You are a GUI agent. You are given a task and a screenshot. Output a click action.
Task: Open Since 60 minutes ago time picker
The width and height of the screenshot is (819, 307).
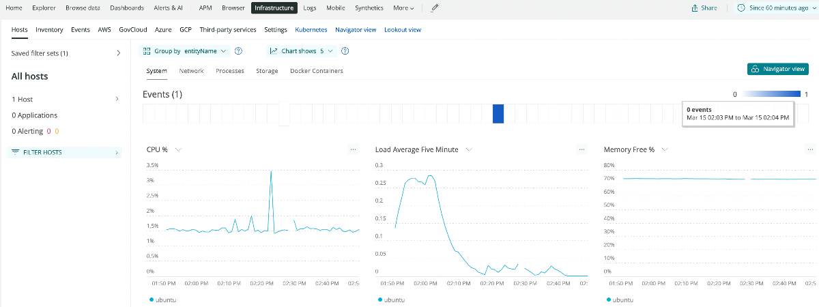[x=777, y=8]
